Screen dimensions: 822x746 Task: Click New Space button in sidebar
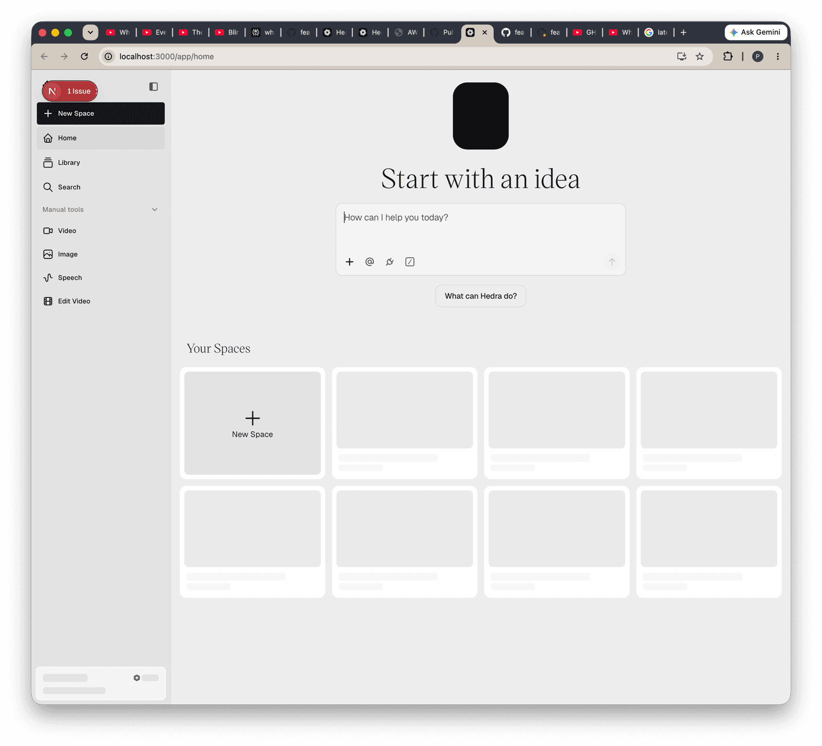(101, 114)
